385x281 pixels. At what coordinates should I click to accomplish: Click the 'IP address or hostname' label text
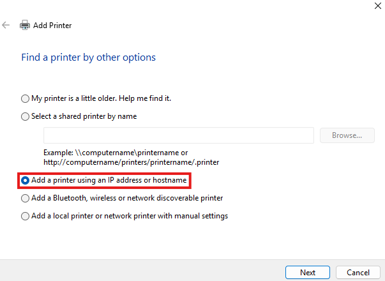tap(147, 180)
